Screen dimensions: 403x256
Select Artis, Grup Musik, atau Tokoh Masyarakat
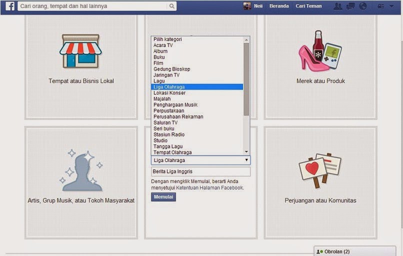point(81,200)
